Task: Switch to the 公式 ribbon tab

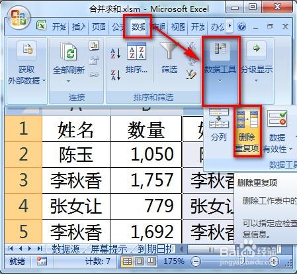Action: tap(117, 27)
